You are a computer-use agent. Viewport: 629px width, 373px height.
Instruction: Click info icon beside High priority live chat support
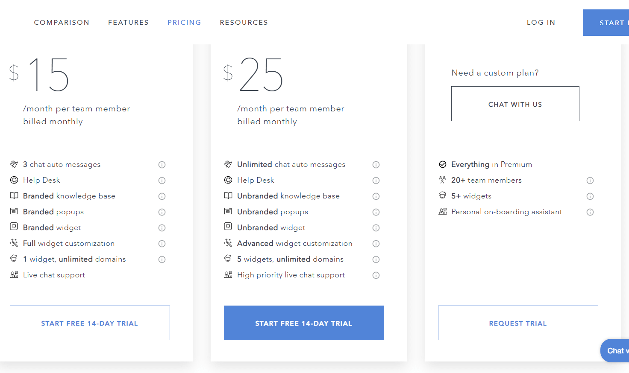pyautogui.click(x=376, y=275)
